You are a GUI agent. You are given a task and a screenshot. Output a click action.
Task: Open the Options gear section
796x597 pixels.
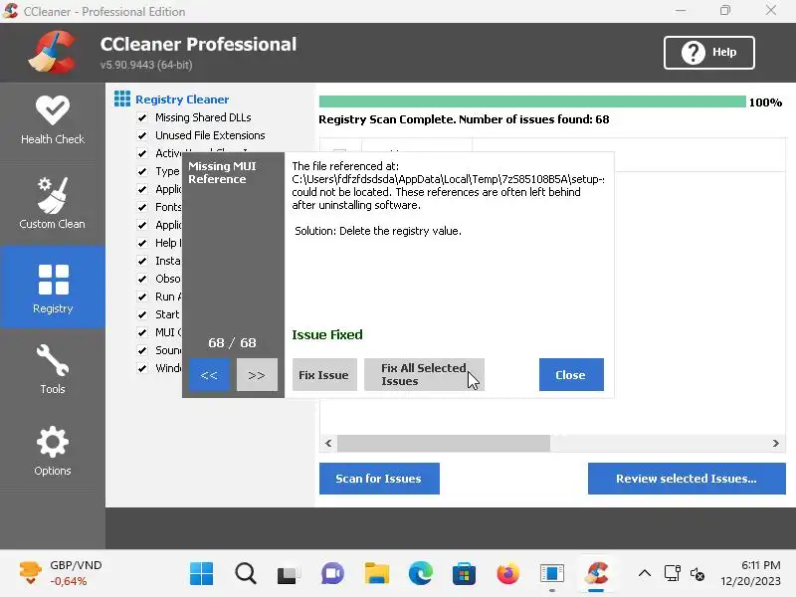point(53,451)
